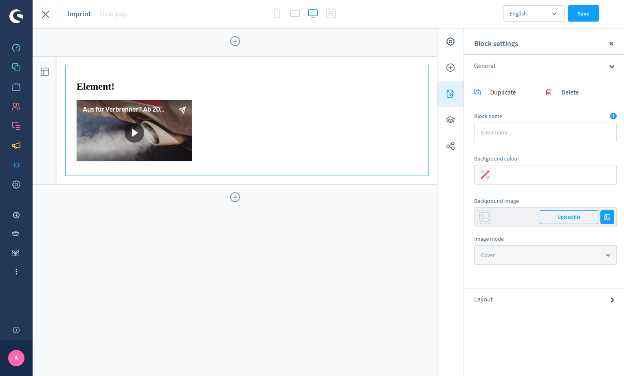Toggle the form view mode in the top bar

330,13
